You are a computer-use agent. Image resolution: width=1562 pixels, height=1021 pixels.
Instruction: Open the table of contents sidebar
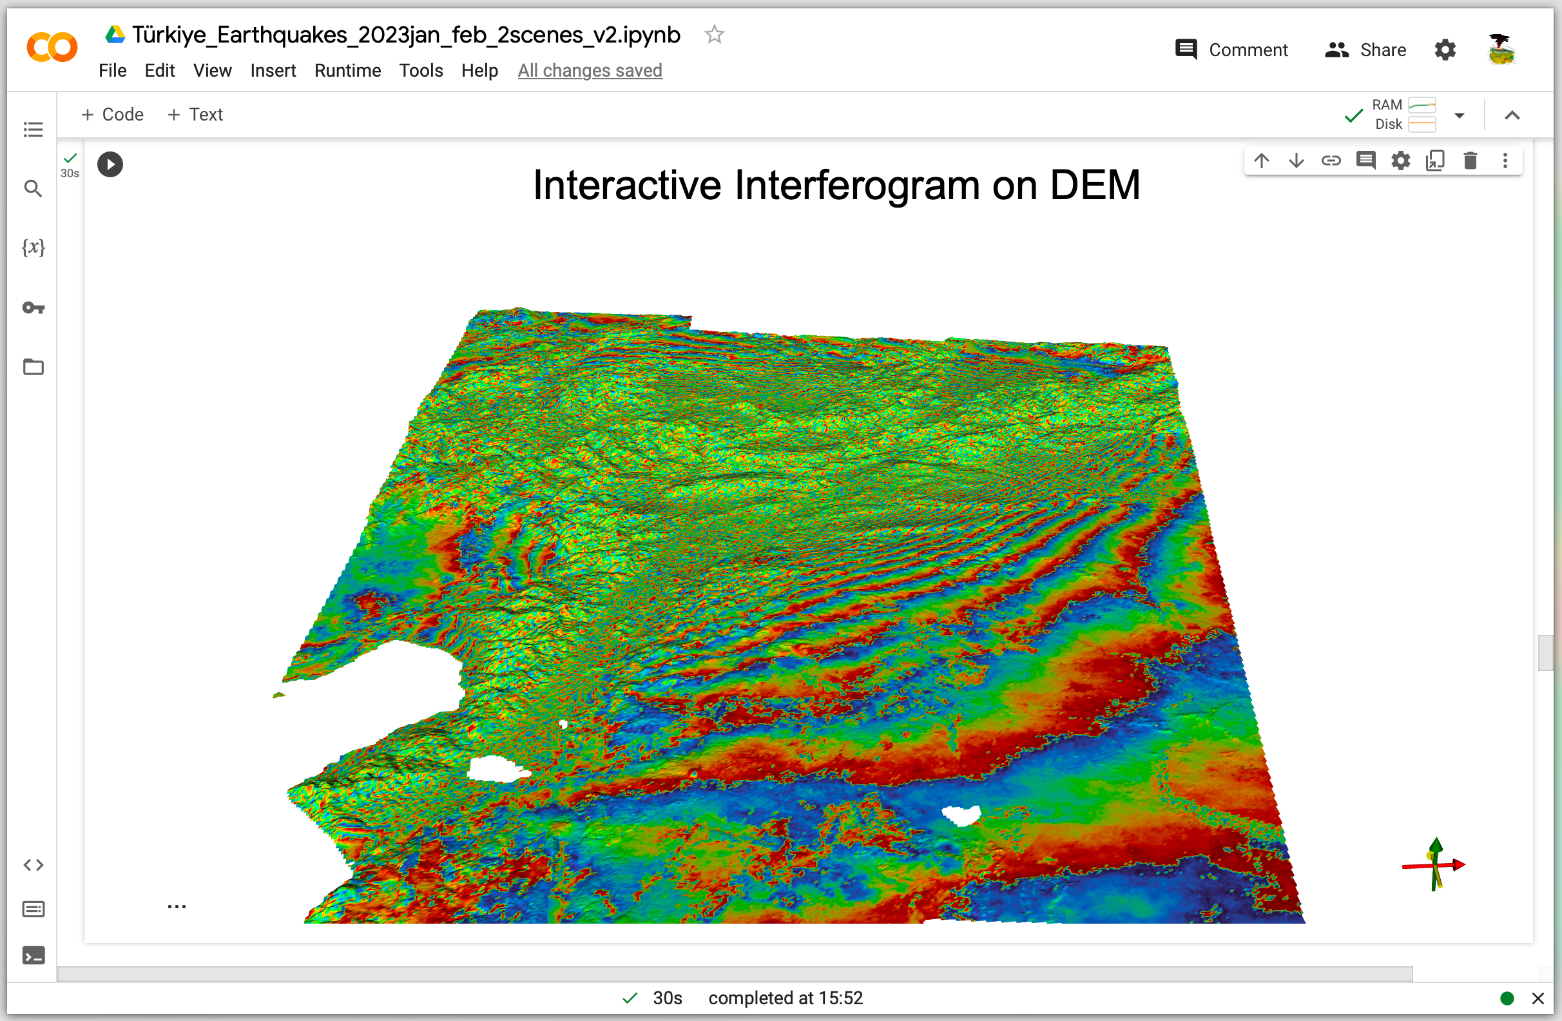33,130
